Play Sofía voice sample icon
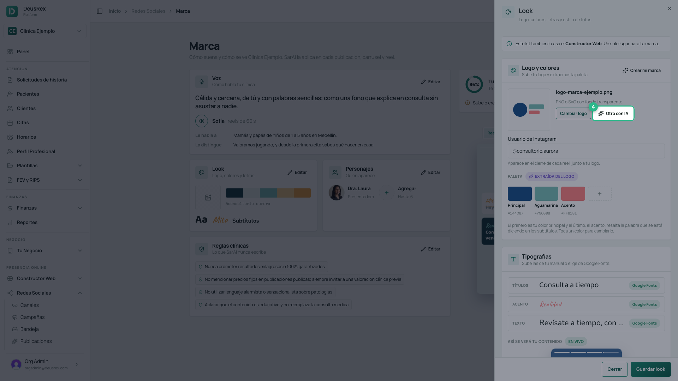678x381 pixels. tap(202, 121)
